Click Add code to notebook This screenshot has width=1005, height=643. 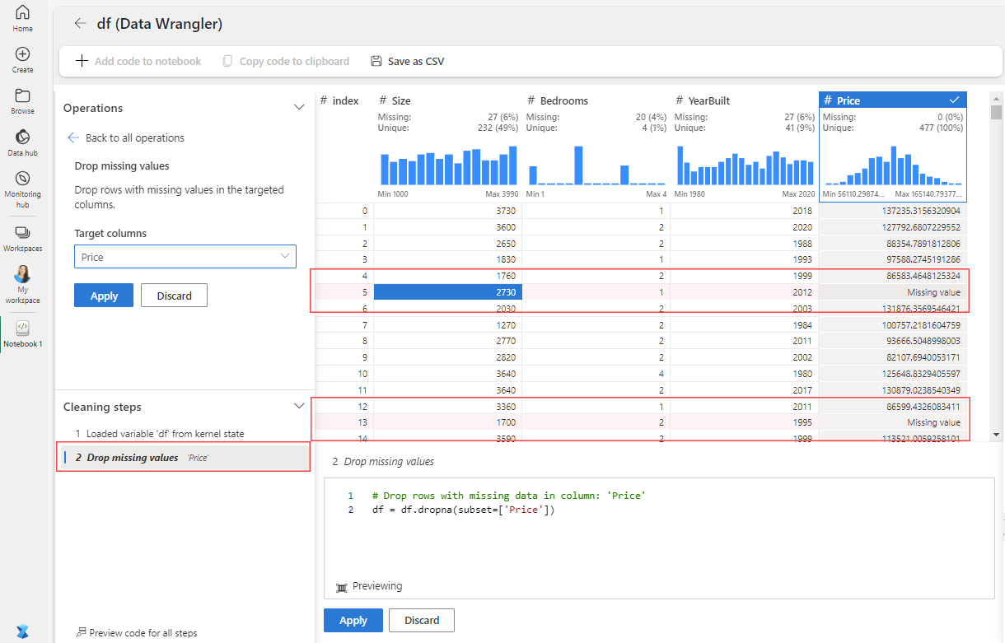tap(138, 61)
